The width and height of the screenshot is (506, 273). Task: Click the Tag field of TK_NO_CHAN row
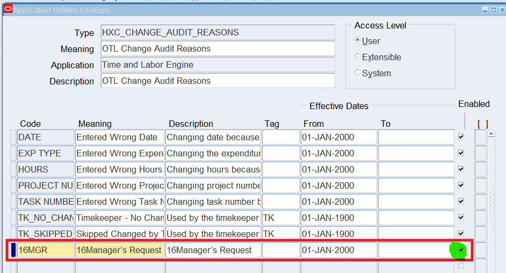(280, 218)
